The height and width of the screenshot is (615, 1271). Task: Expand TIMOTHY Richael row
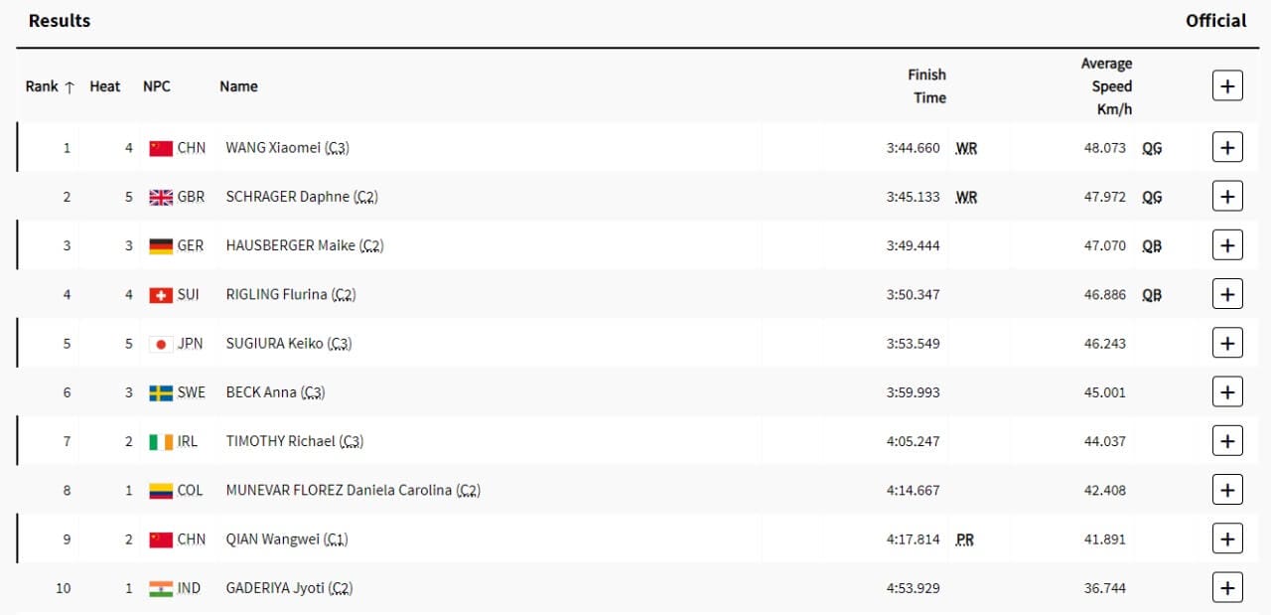(1227, 441)
